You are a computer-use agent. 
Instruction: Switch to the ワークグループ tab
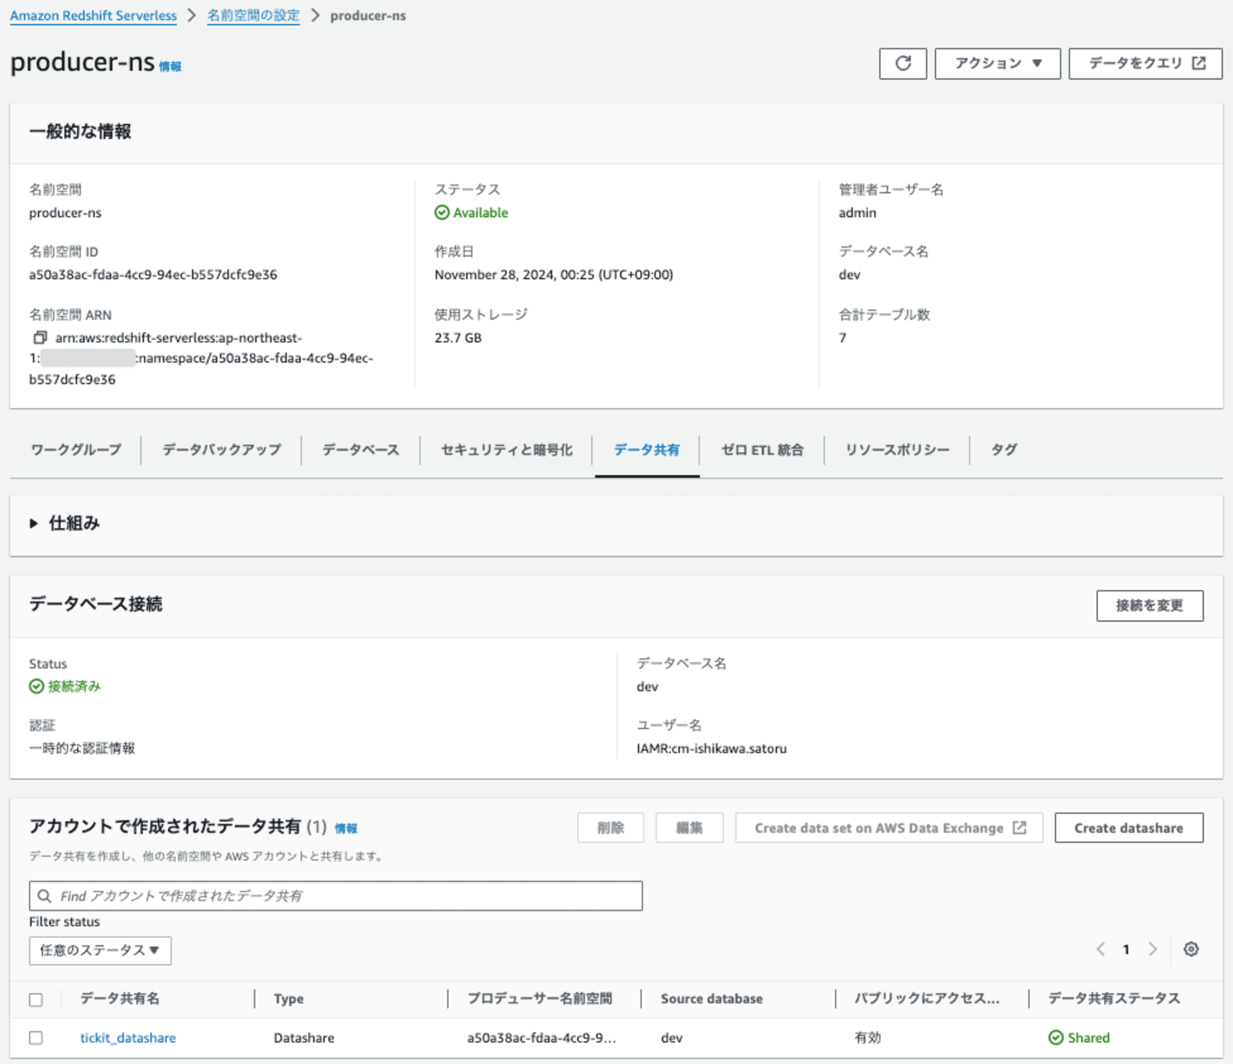[76, 450]
